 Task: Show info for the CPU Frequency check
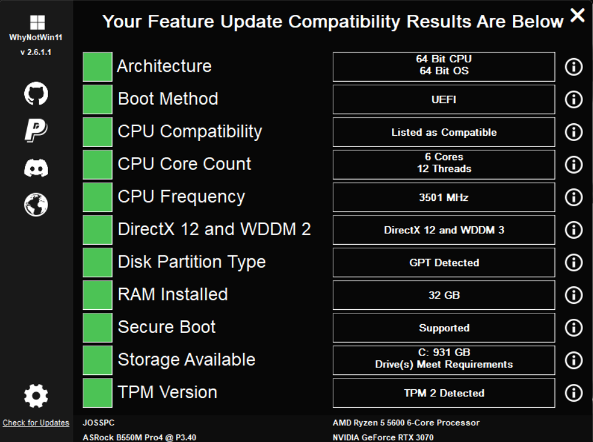tap(573, 197)
